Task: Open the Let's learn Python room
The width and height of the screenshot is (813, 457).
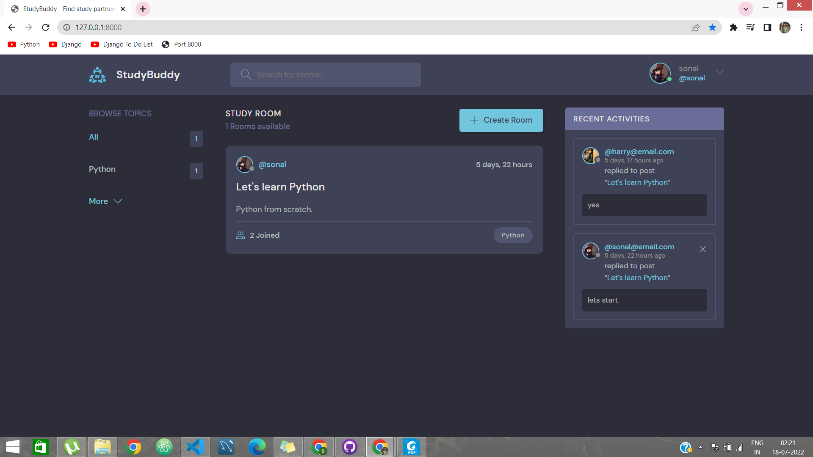Action: 280,187
